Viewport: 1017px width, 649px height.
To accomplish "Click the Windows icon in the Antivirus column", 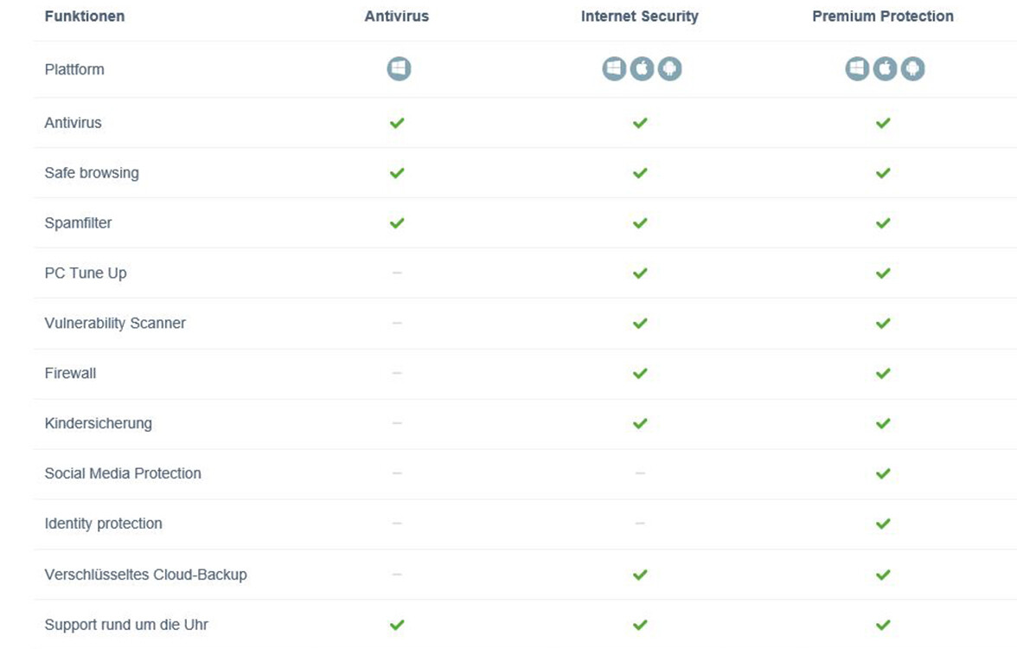I will coord(399,69).
